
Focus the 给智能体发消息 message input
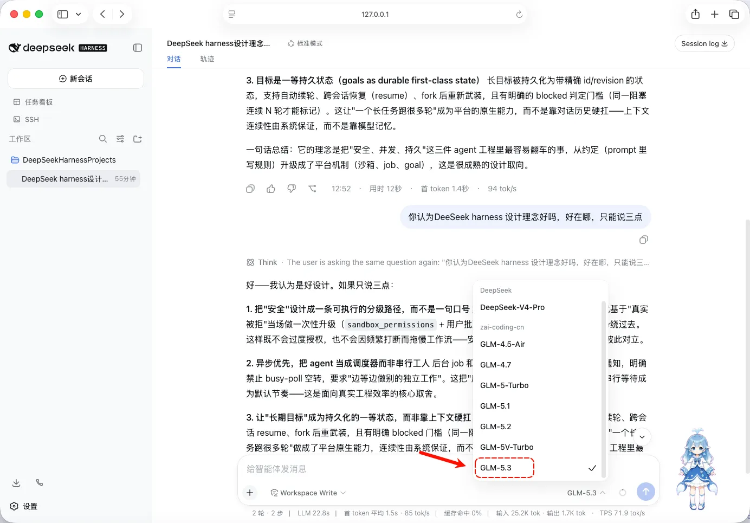pos(449,469)
